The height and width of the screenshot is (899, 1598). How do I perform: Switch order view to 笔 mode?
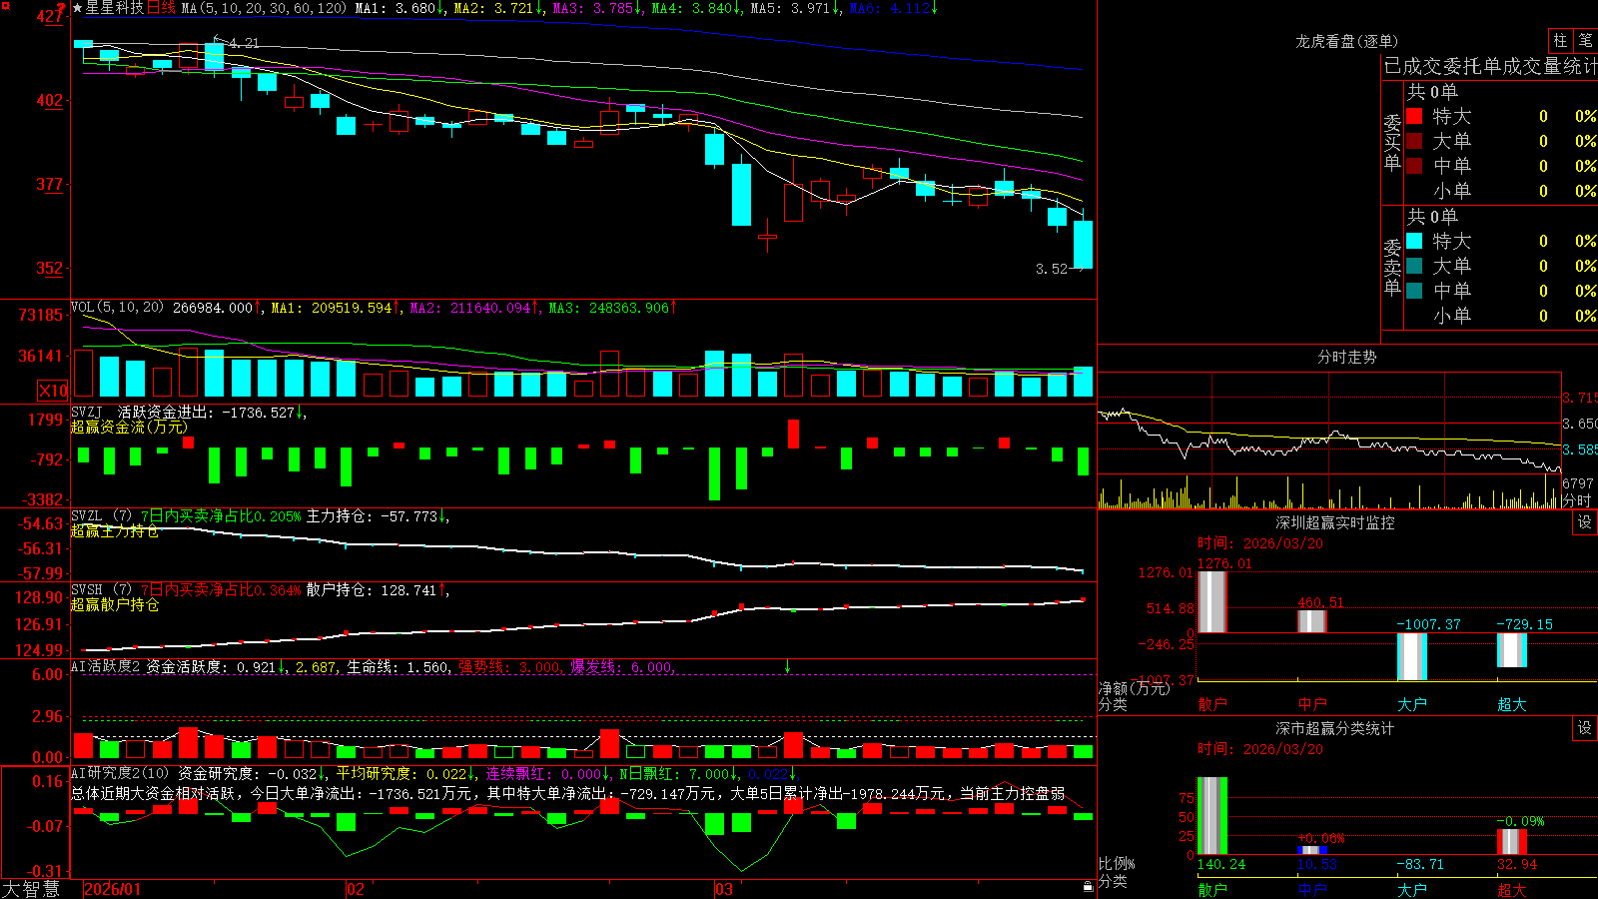1585,41
